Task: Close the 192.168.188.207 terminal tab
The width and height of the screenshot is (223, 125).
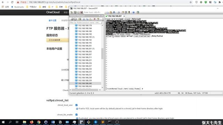Action: 124,16
